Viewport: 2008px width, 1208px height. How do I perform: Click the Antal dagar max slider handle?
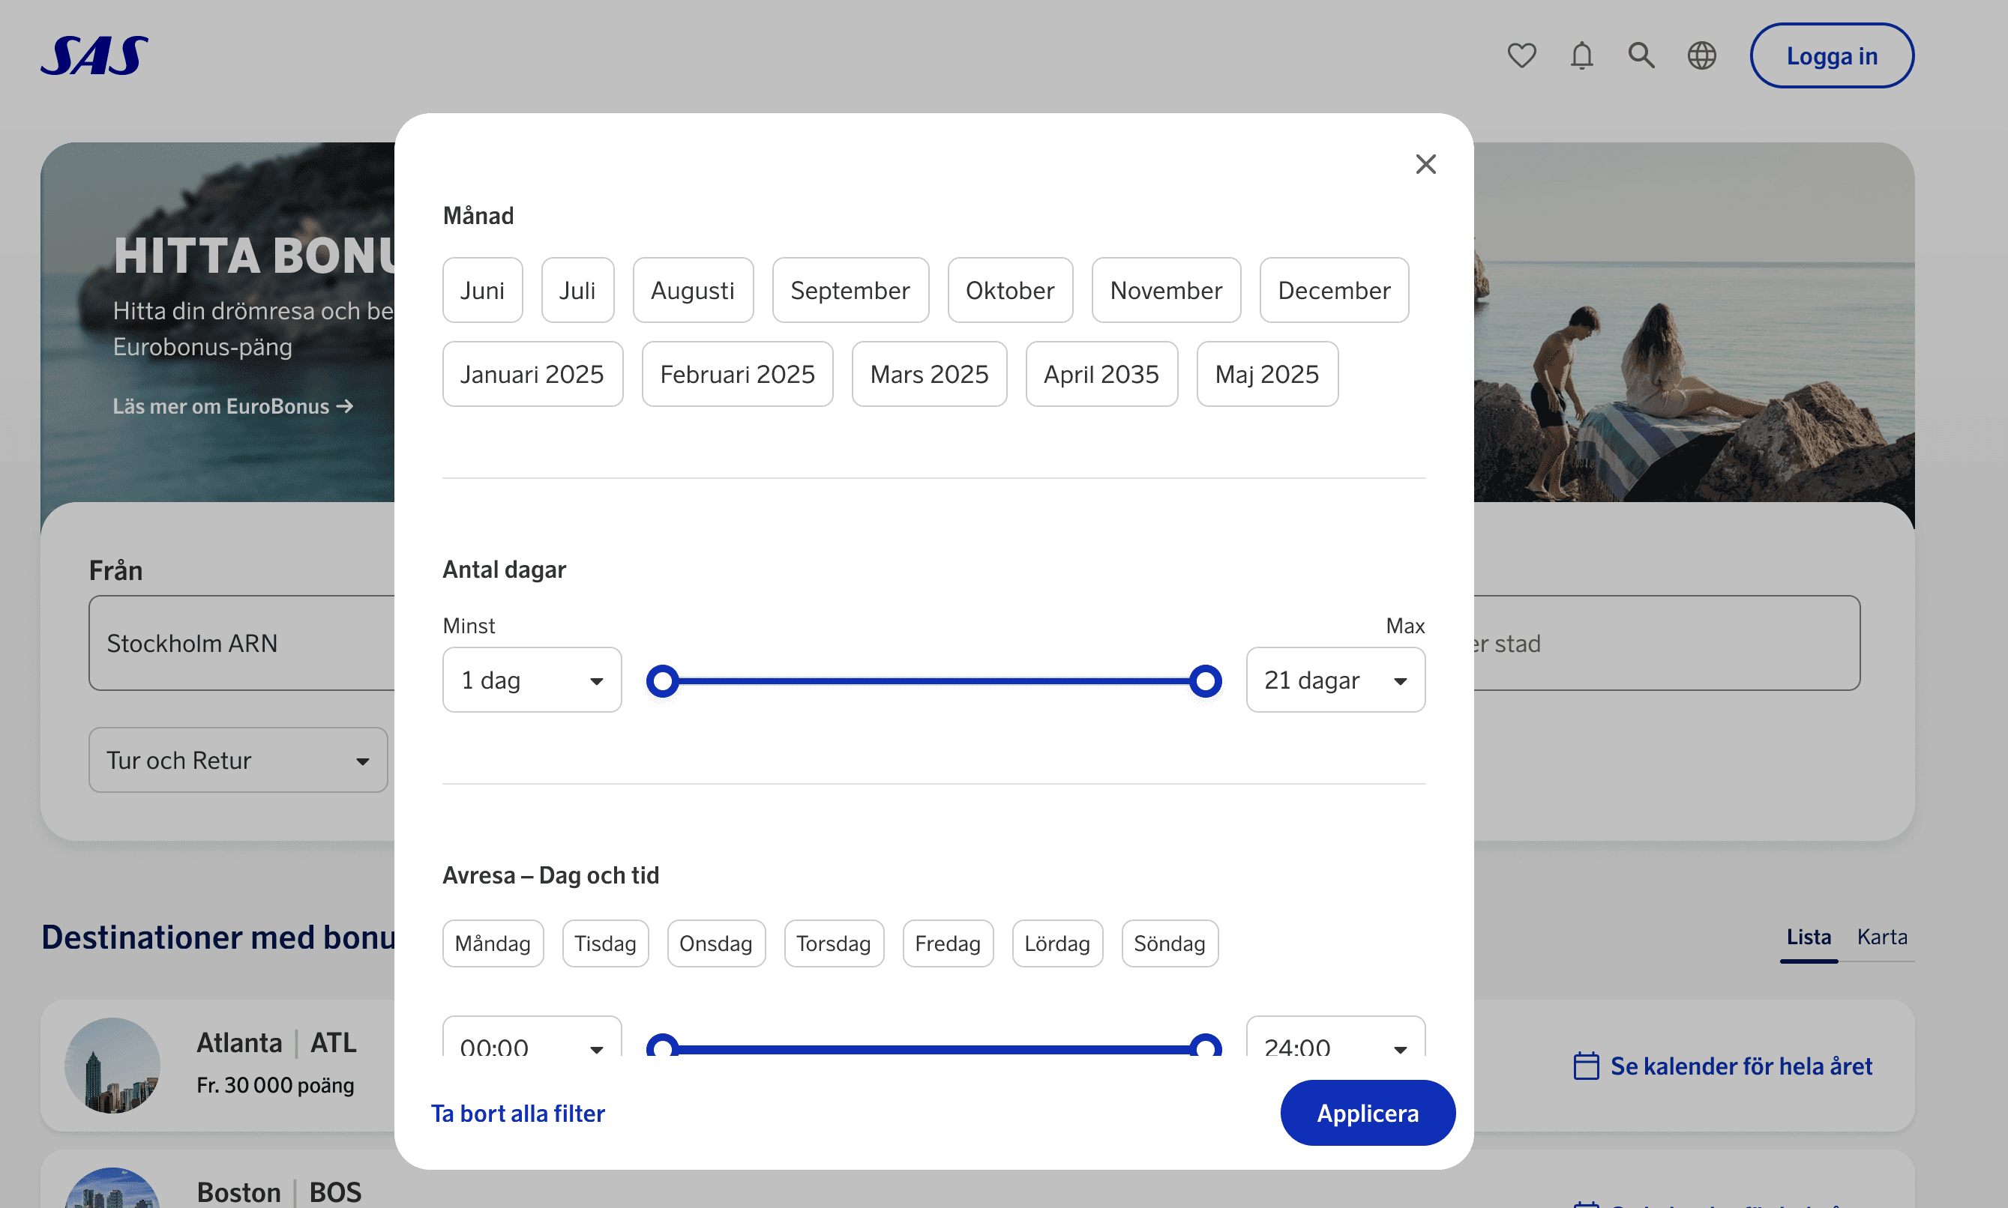1204,681
